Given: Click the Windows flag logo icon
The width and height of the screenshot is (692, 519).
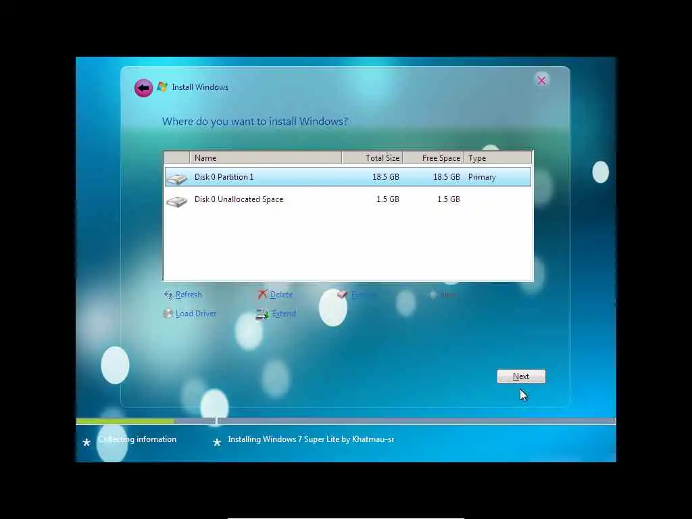Looking at the screenshot, I should click(162, 87).
